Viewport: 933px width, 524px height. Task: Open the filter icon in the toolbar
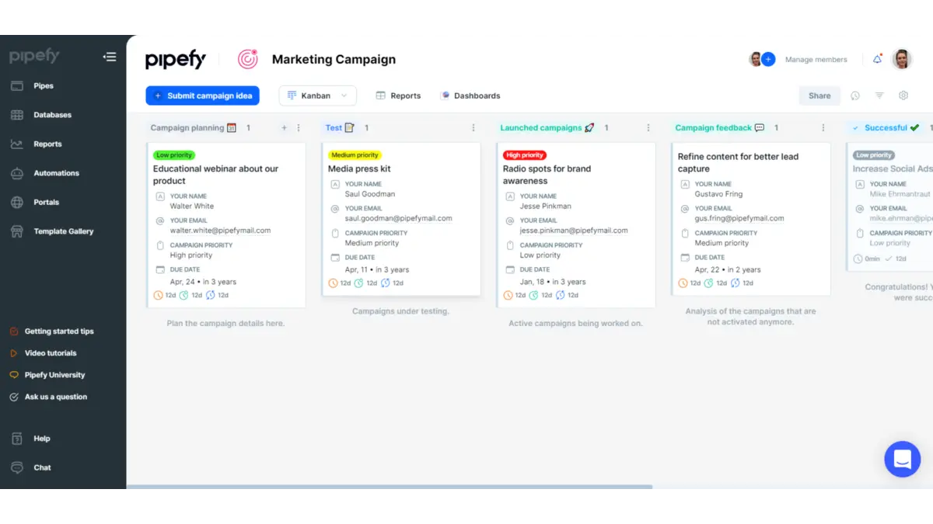[x=879, y=95]
